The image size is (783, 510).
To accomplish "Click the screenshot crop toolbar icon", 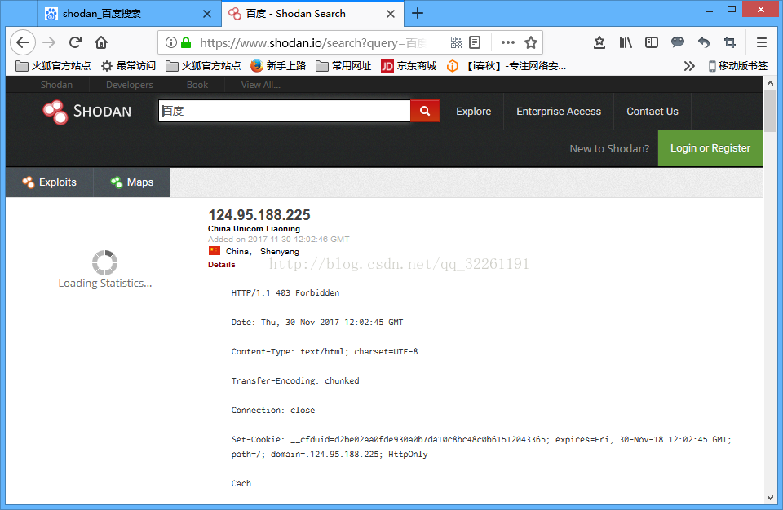I will pos(729,42).
